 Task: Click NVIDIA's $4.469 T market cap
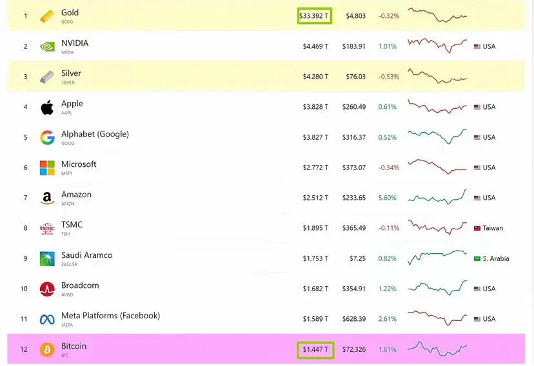click(x=316, y=46)
